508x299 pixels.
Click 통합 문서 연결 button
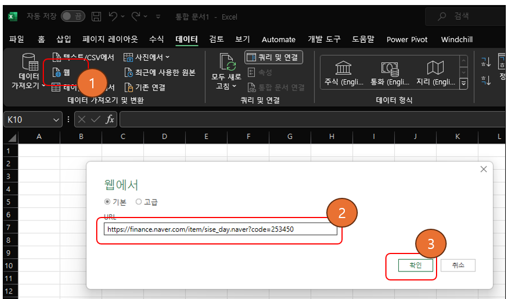[276, 87]
